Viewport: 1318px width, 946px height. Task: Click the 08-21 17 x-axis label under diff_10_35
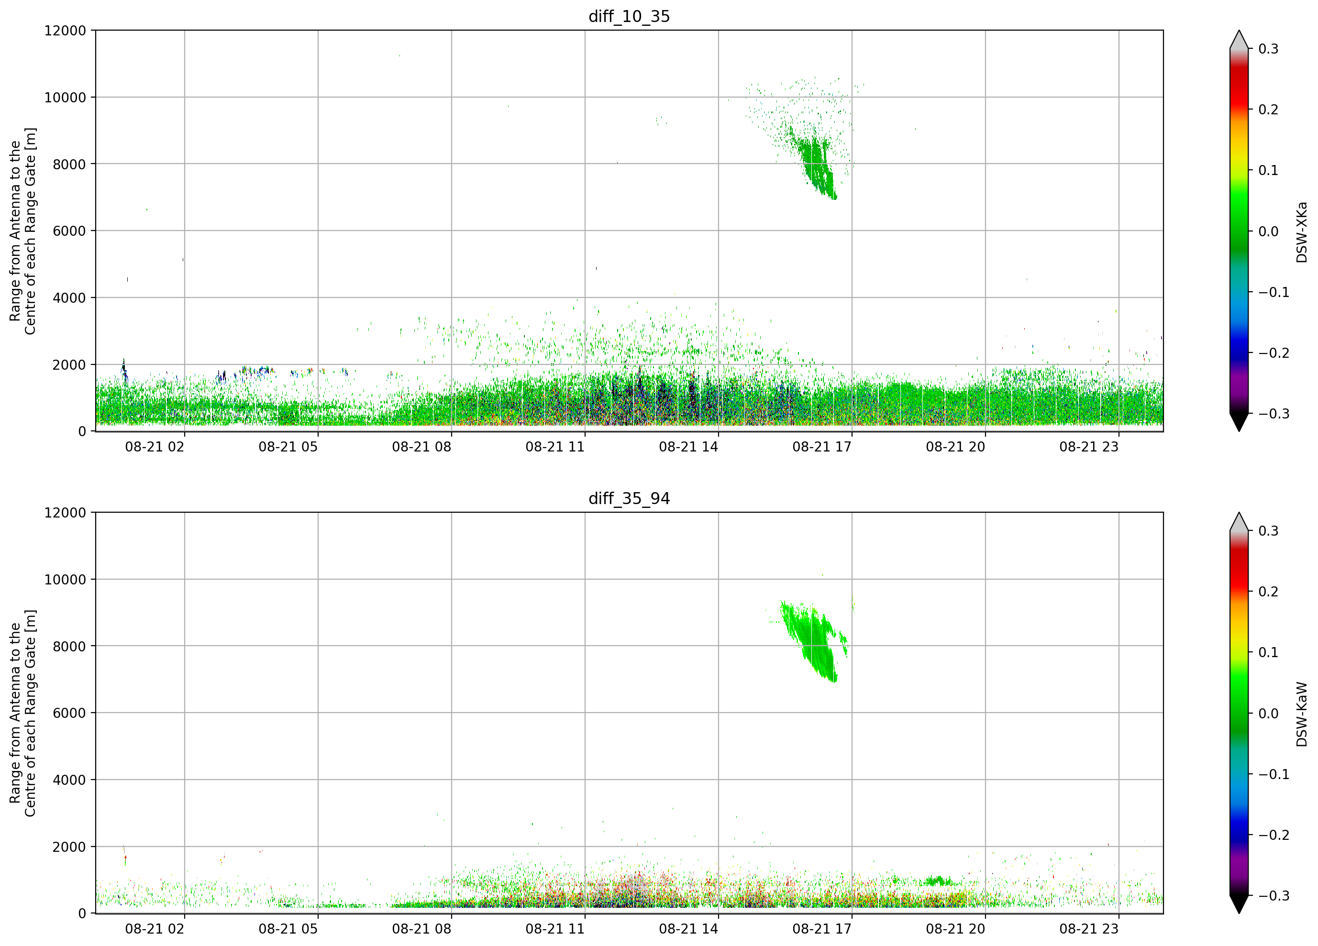click(822, 447)
